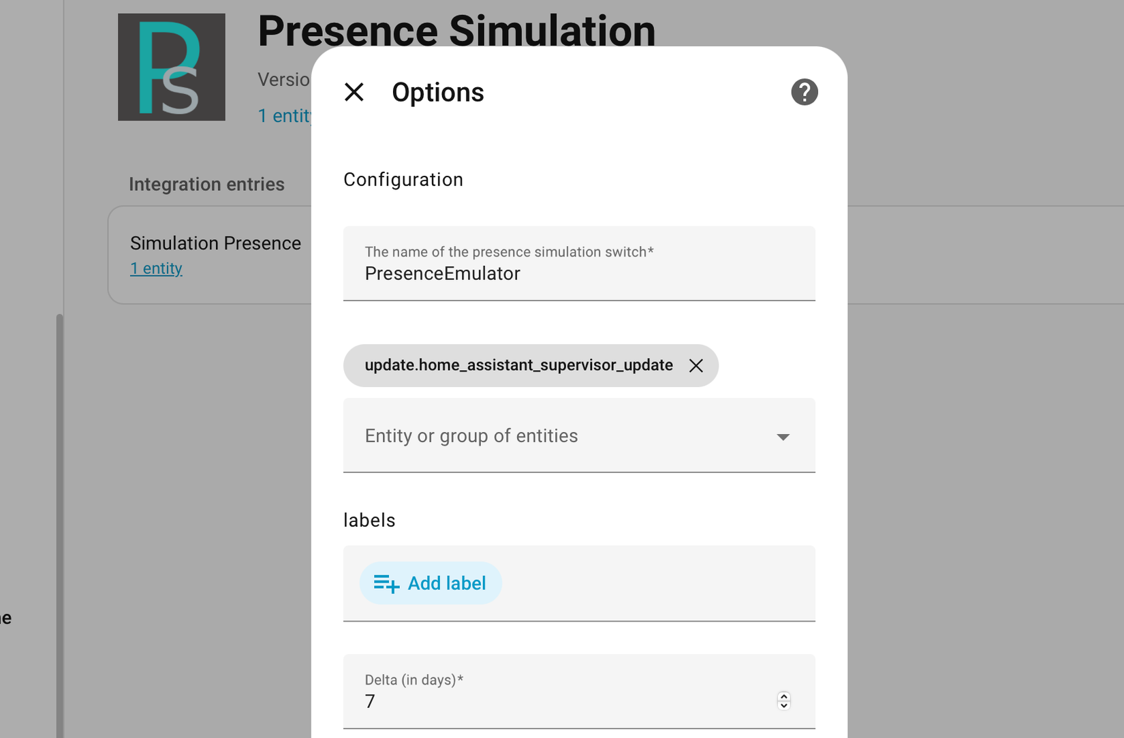Switch to the Integration entries tab
Screen dimensions: 1124x738
coord(206,183)
